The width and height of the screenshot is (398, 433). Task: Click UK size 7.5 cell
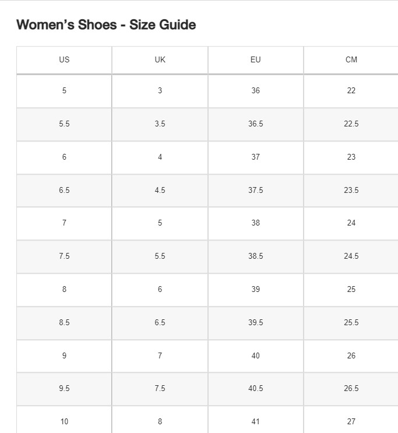(160, 389)
